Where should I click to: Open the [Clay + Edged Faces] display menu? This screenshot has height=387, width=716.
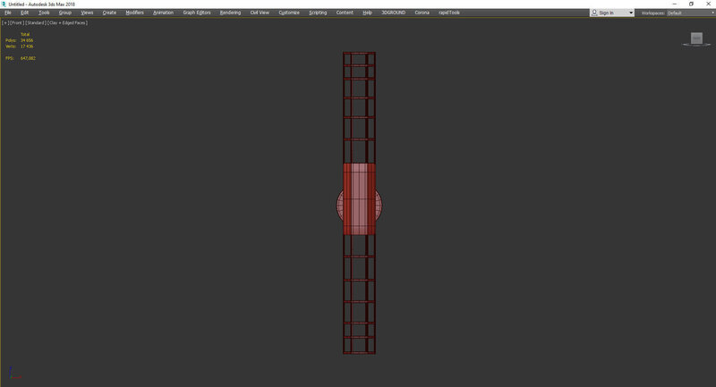(69, 23)
